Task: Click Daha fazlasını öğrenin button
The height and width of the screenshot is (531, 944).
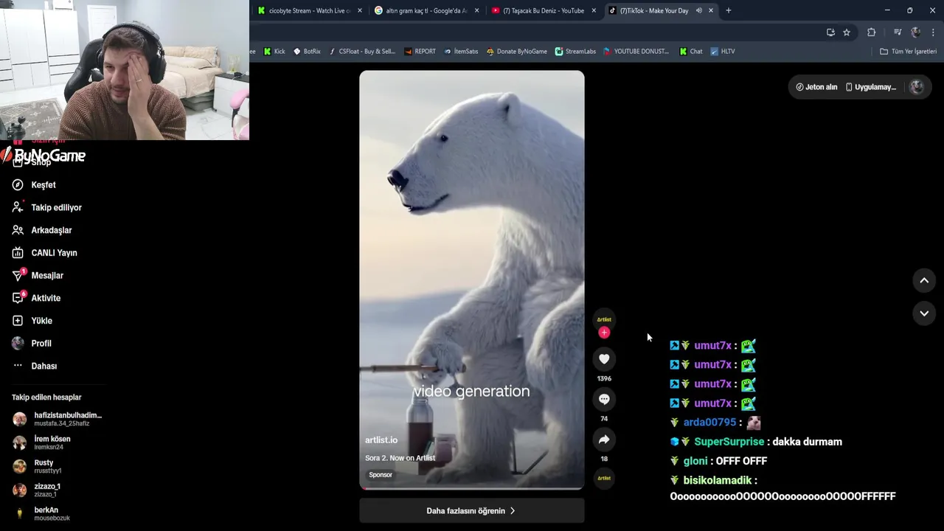Action: pos(471,510)
